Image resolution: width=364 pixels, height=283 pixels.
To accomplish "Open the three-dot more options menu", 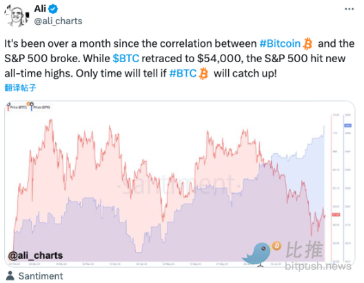I will pyautogui.click(x=349, y=9).
